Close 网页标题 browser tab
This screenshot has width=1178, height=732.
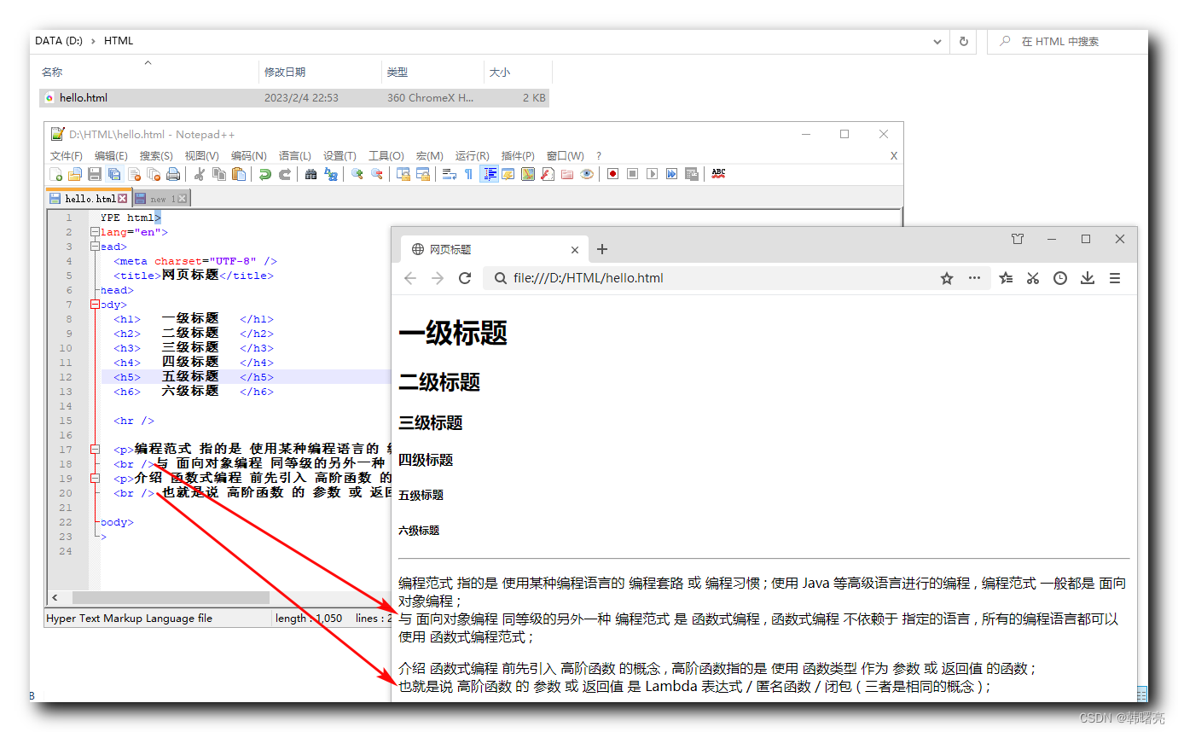coord(575,250)
